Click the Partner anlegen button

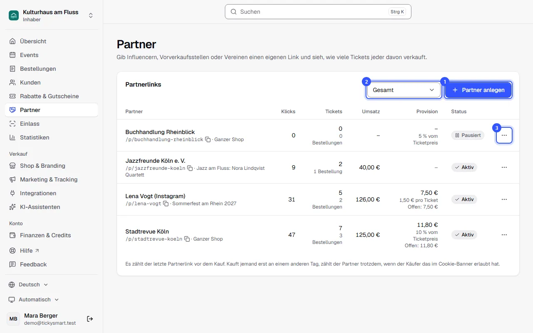478,90
